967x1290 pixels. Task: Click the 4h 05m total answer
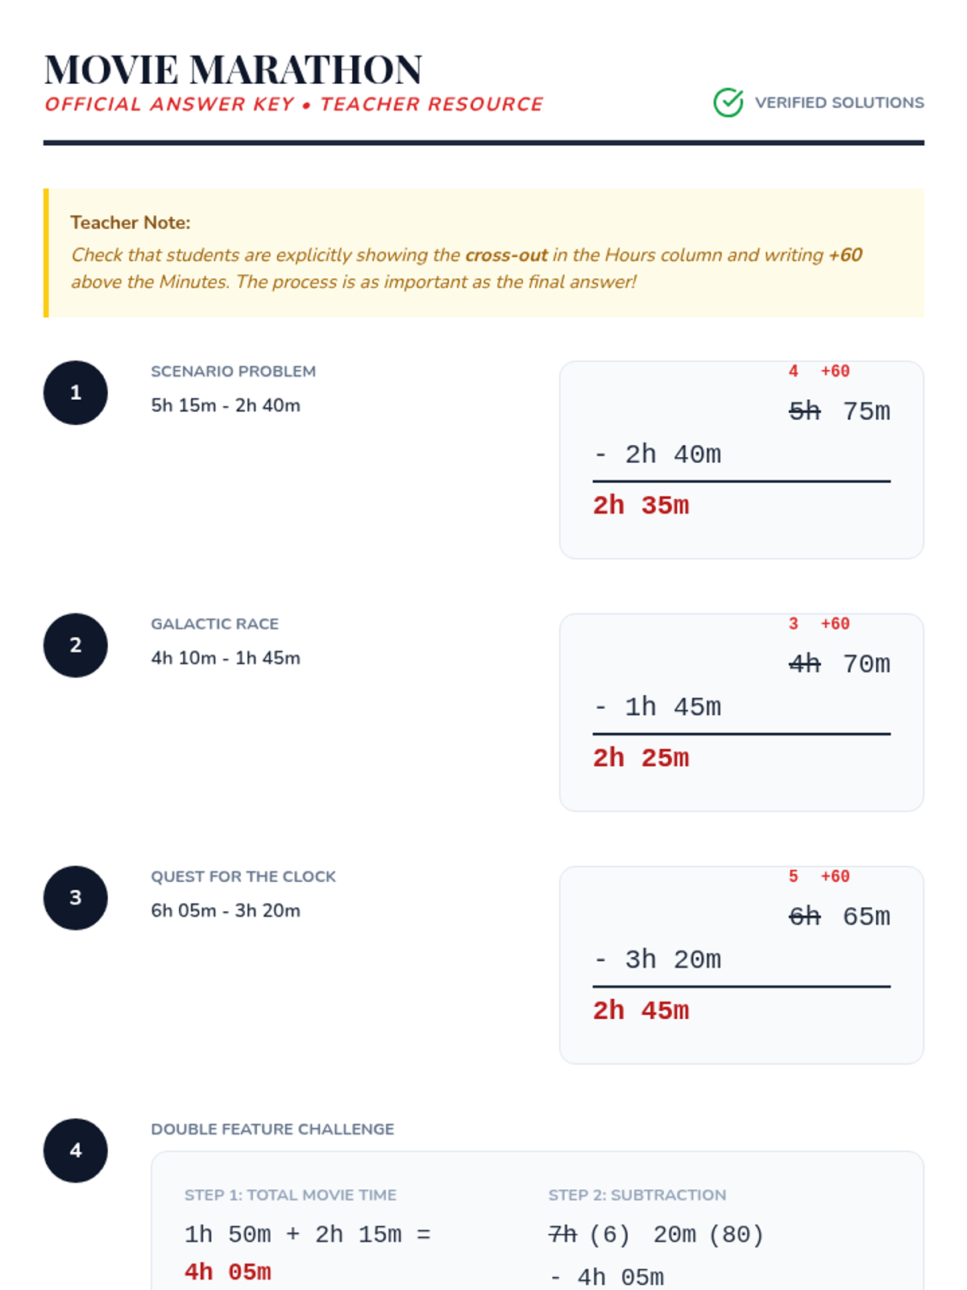[x=228, y=1272]
